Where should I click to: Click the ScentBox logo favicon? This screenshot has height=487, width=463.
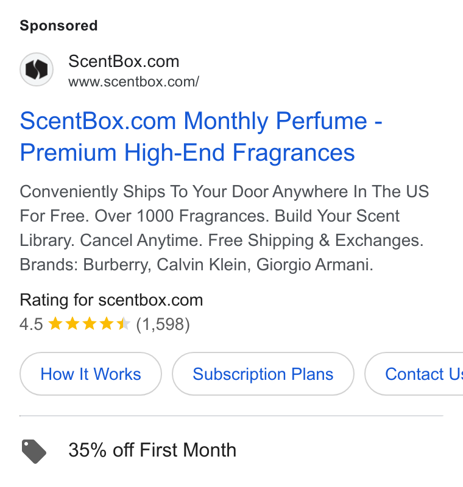[37, 69]
